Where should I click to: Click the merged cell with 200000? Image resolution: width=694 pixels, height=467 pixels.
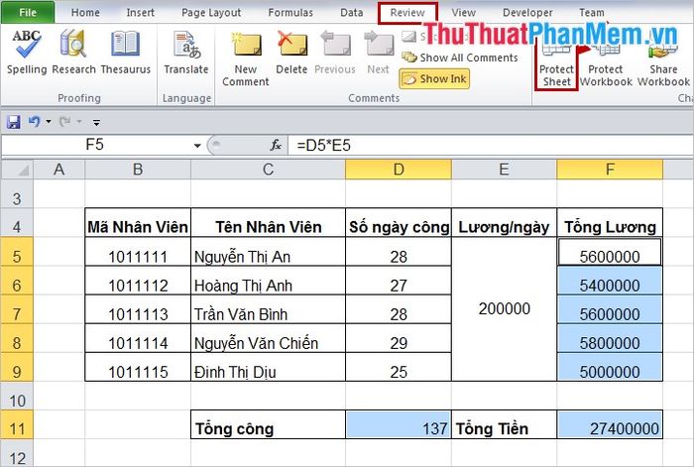click(x=504, y=309)
